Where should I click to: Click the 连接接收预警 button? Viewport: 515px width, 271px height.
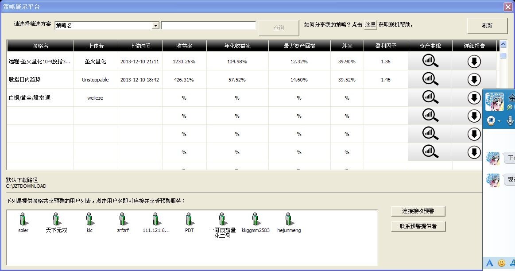418,211
